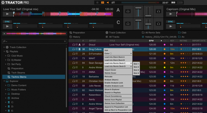Sort the track list by BPM column
The width and height of the screenshot is (207, 113).
(x=155, y=41)
